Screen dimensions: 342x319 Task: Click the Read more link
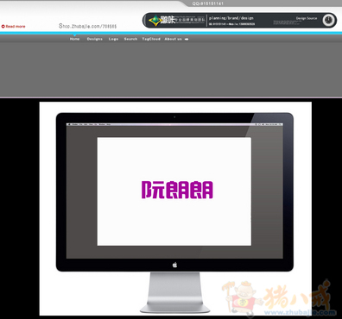tap(16, 27)
